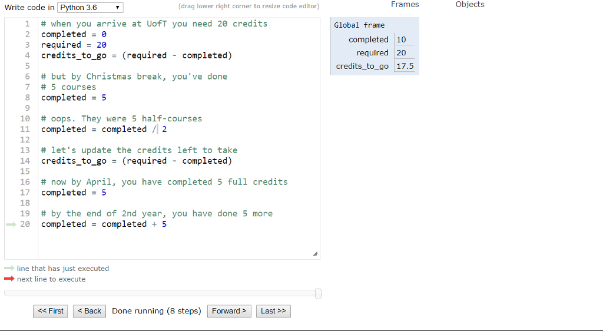This screenshot has width=603, height=331.
Task: Click the 'Write code in' label
Action: [29, 7]
